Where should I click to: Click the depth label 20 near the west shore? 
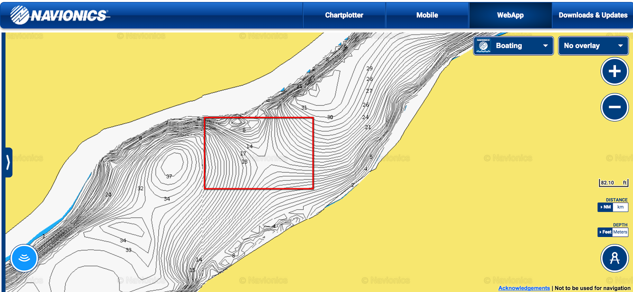[108, 195]
